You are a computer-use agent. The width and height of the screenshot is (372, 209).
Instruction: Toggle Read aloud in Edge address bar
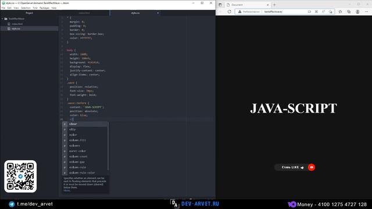point(323,12)
